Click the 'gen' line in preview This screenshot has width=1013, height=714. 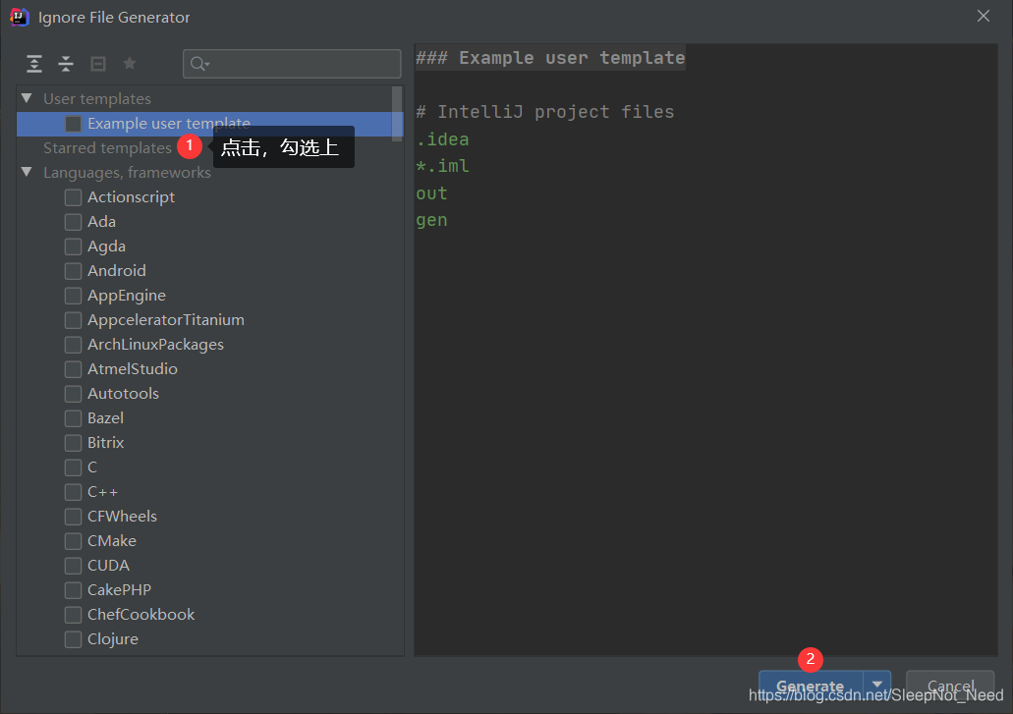tap(431, 220)
